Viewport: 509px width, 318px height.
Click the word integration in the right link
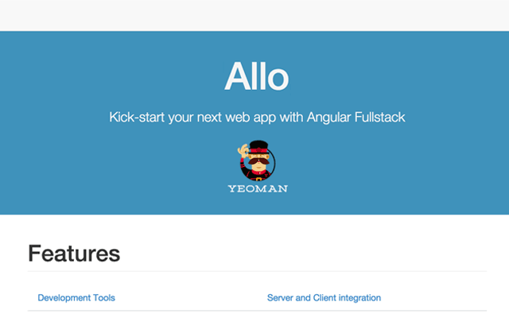(359, 298)
